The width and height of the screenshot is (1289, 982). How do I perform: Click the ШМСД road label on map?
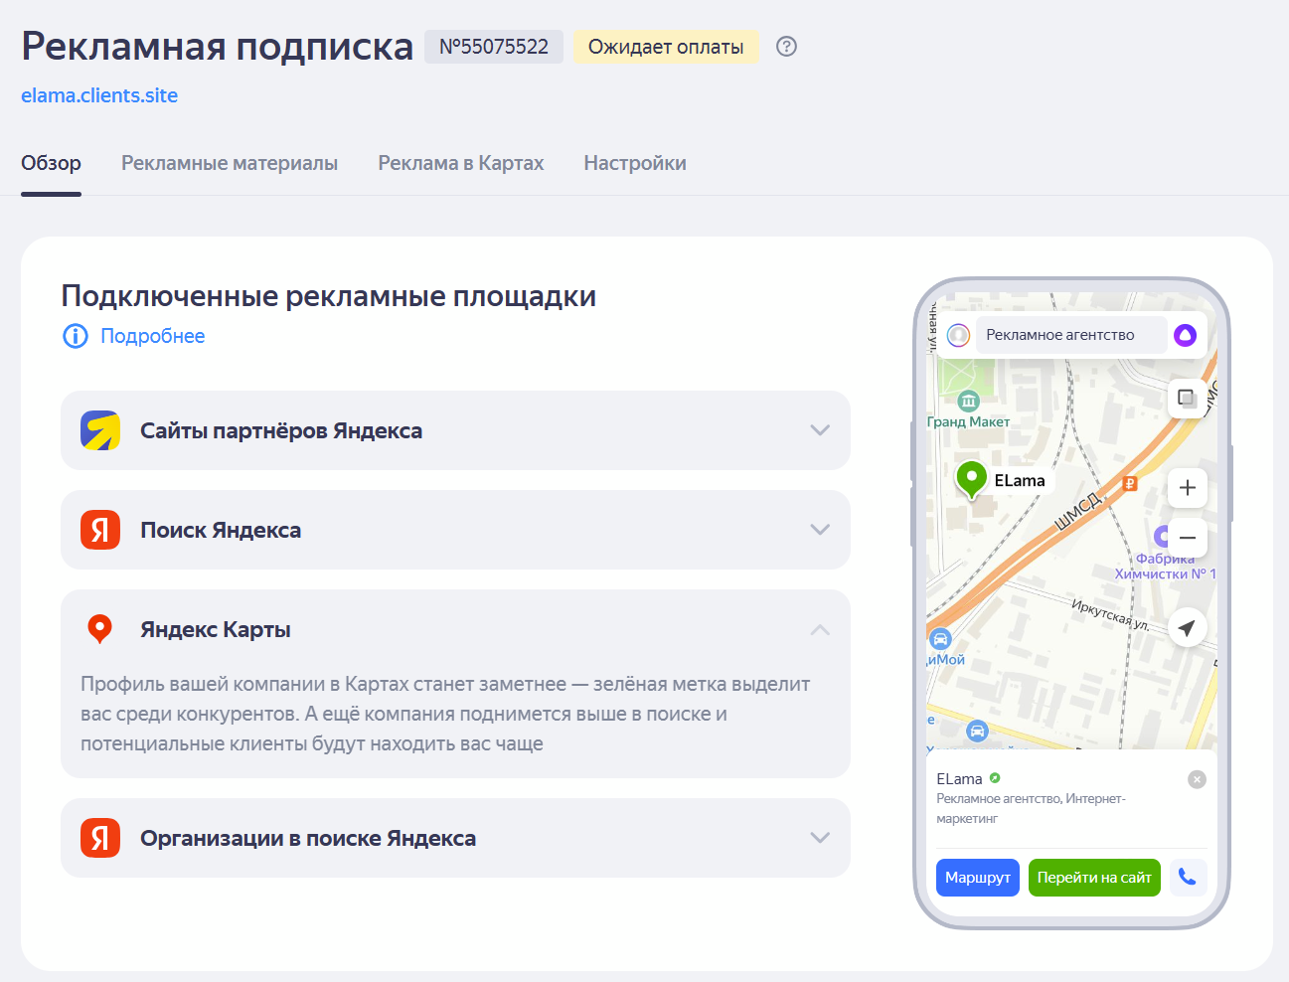point(1080,510)
